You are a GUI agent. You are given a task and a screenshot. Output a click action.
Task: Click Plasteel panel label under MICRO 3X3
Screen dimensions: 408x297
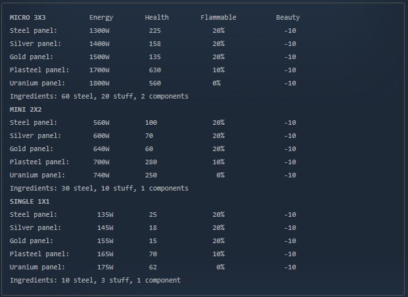(39, 70)
